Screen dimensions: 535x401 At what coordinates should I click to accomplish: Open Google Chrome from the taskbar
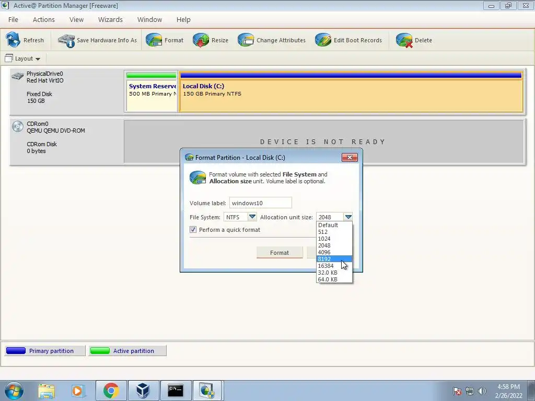pos(111,391)
